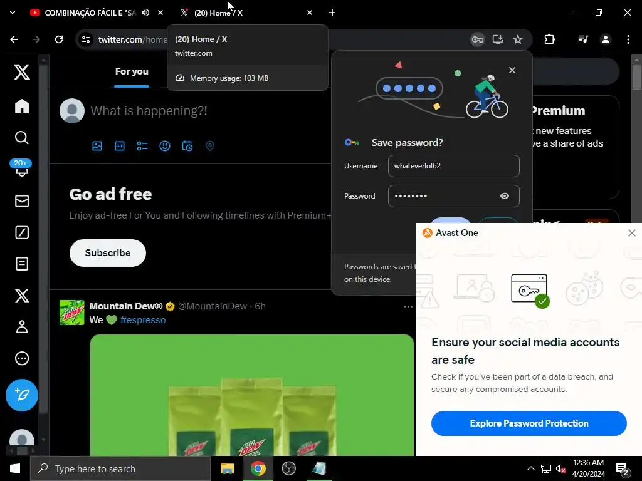Click the Subscribe button

pyautogui.click(x=108, y=253)
